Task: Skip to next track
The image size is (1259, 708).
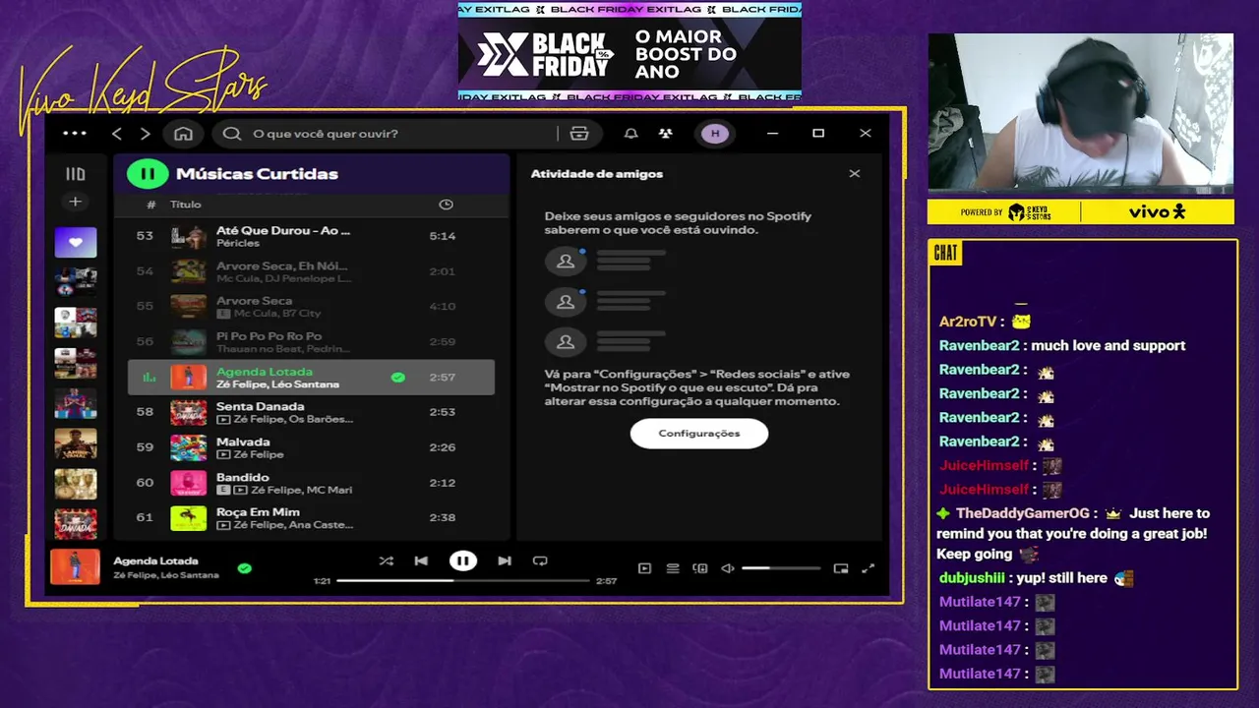Action: tap(505, 560)
